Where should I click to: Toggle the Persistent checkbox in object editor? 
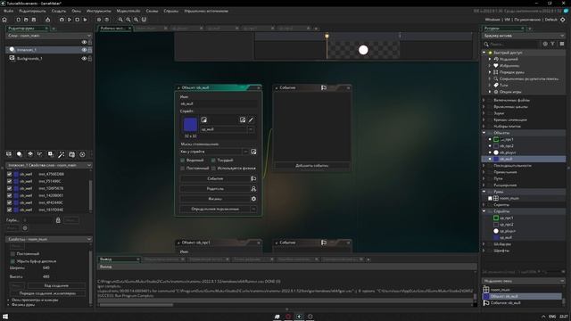(x=183, y=169)
